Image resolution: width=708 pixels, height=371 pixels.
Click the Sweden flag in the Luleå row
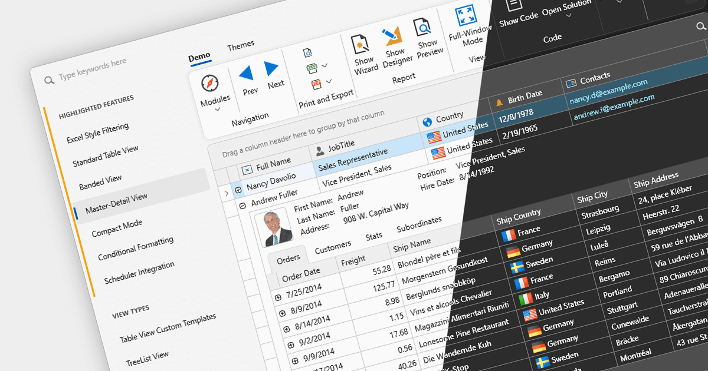tap(517, 267)
